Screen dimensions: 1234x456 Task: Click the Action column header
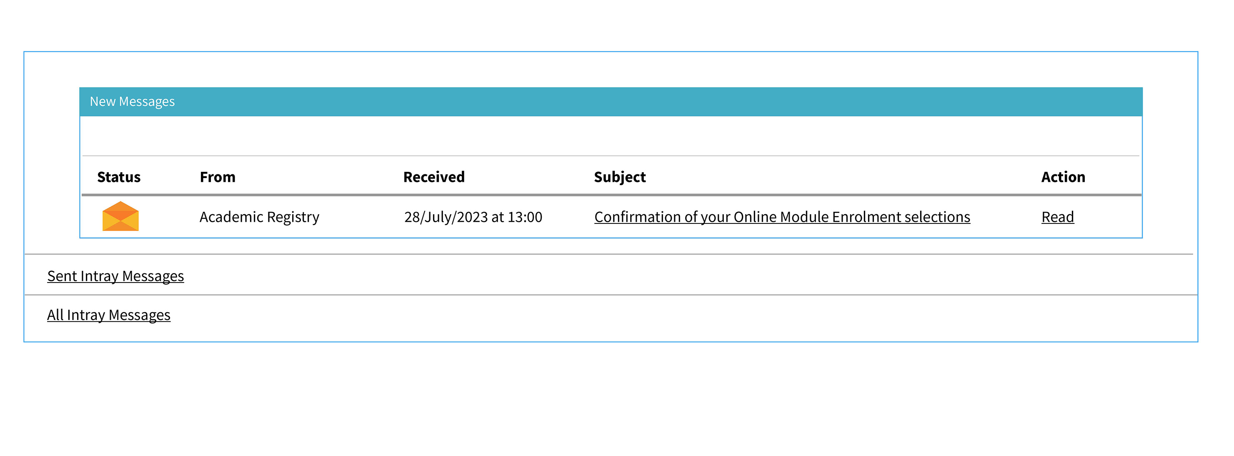coord(1063,177)
